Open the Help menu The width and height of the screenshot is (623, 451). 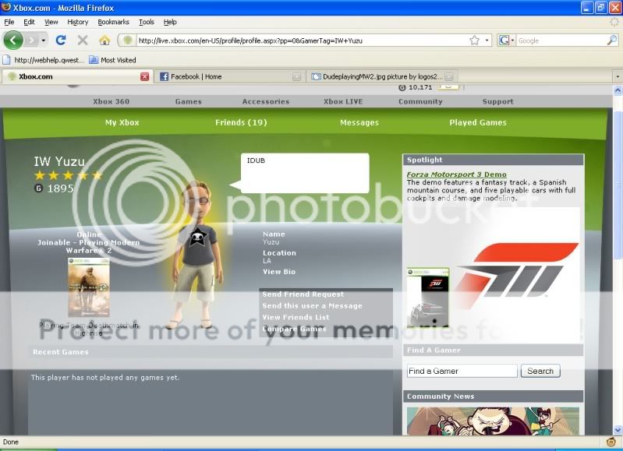pyautogui.click(x=170, y=22)
